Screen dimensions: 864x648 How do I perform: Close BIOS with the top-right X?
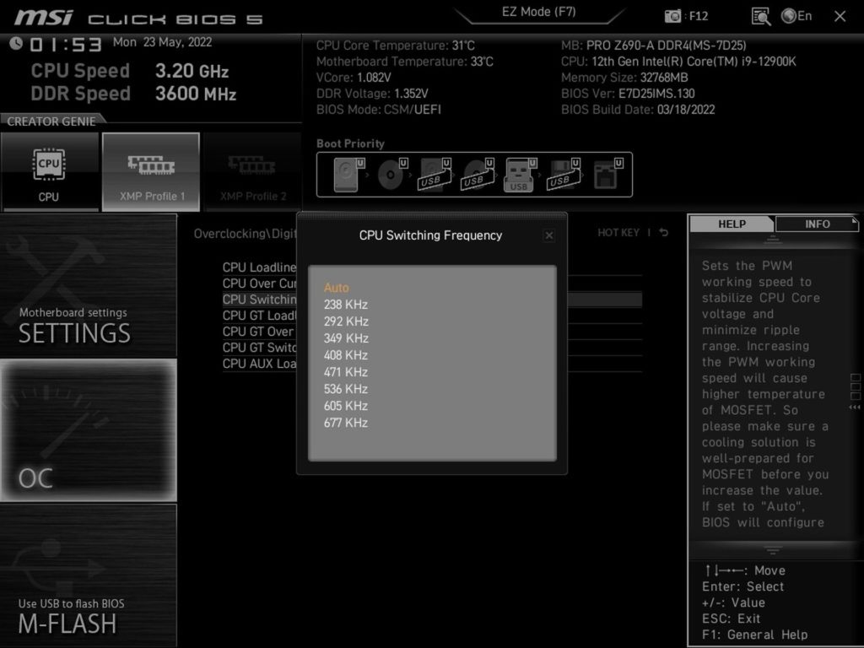[x=840, y=17]
